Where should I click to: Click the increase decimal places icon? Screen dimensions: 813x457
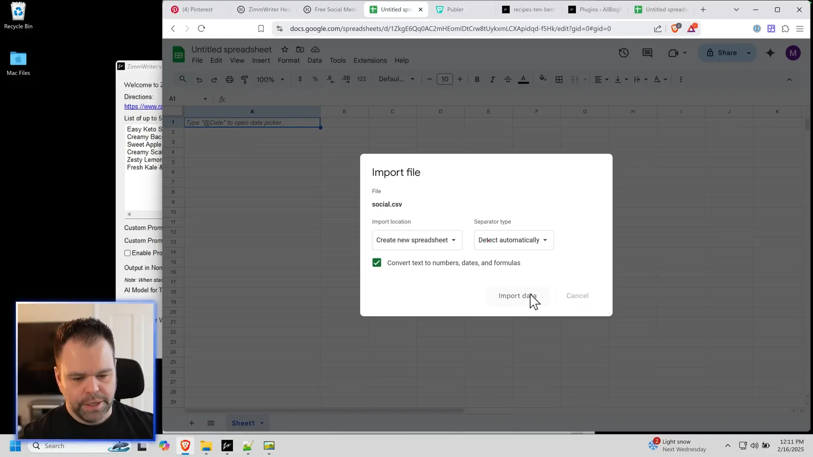[346, 79]
